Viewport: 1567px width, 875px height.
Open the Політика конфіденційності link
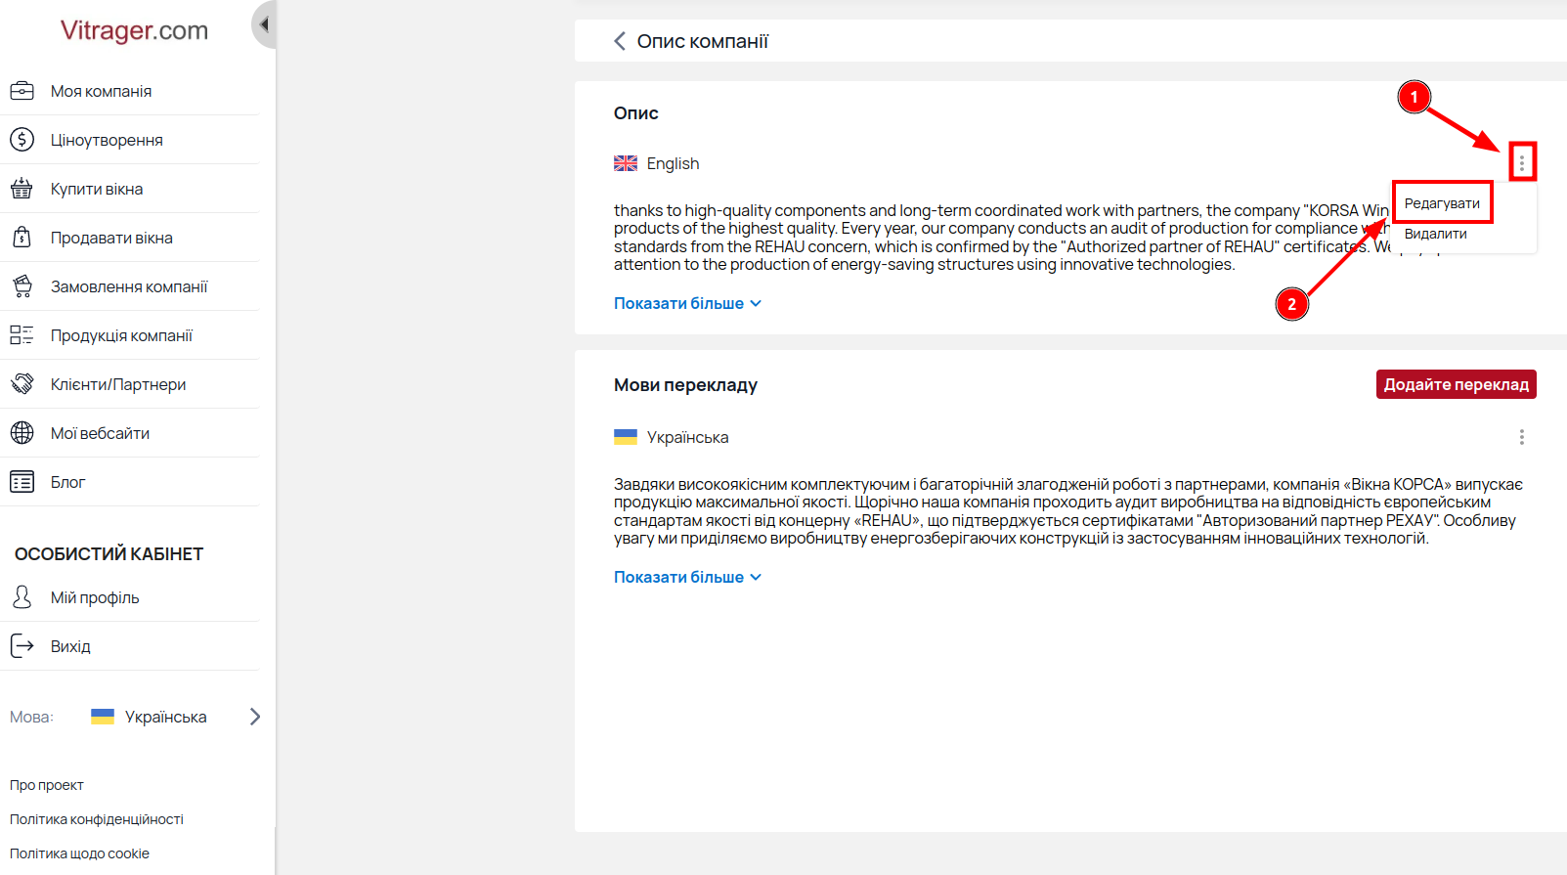coord(97,819)
